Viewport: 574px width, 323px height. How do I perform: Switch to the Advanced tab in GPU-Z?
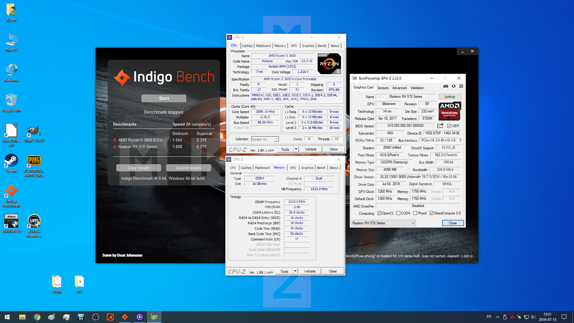click(399, 88)
